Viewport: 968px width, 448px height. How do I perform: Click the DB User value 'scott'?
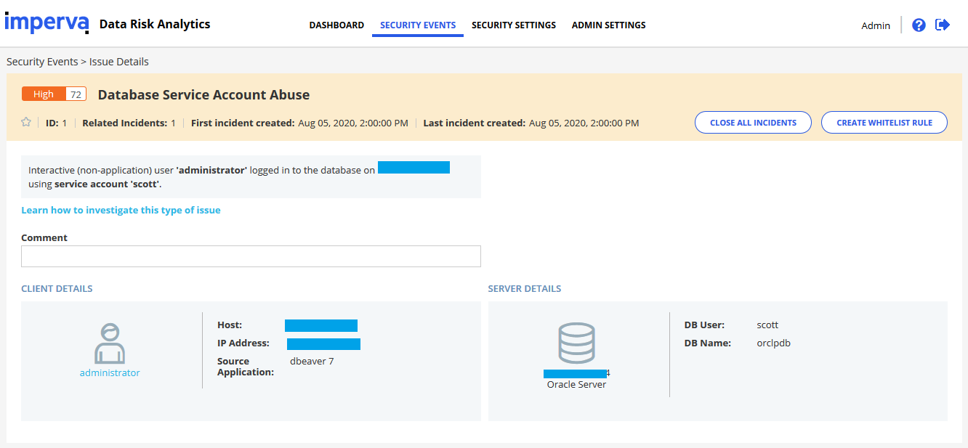click(767, 325)
